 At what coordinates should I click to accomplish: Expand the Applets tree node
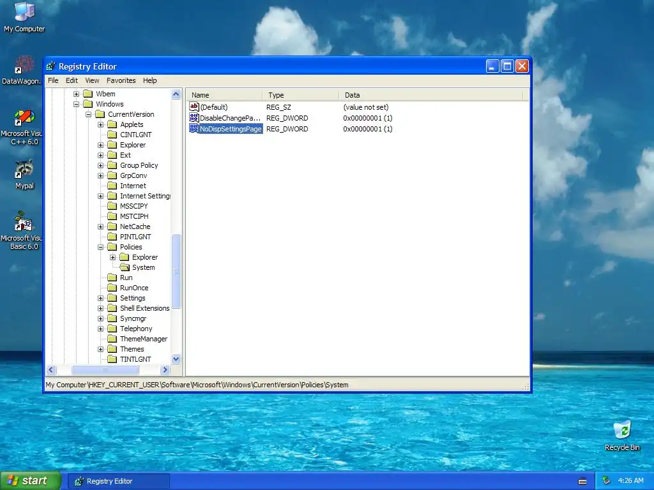pyautogui.click(x=100, y=124)
